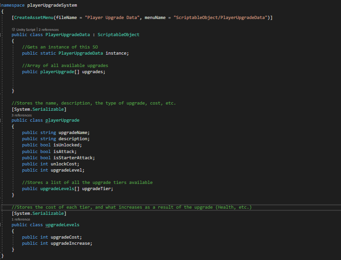Click the '//Stores the cost of each tier' comment
Viewport: 341px width, 260px height.
[131, 207]
